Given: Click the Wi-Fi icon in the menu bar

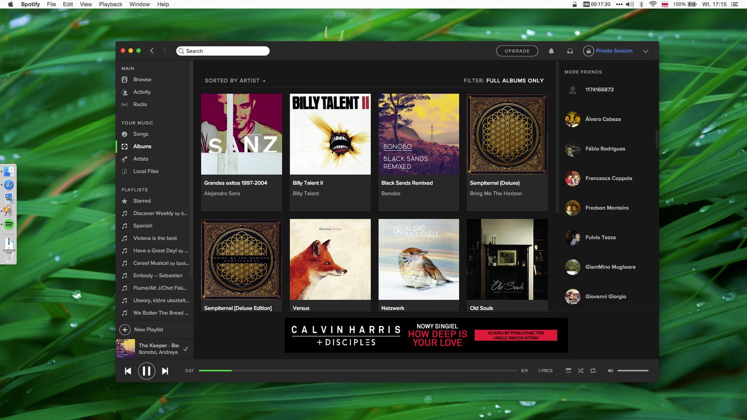Looking at the screenshot, I should 653,4.
